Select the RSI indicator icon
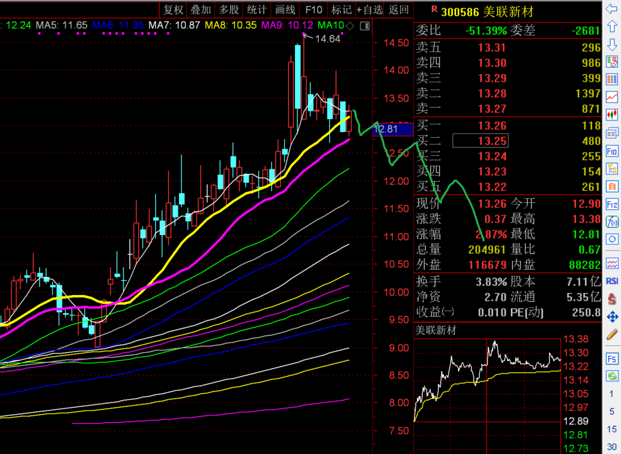This screenshot has width=621, height=454. pyautogui.click(x=612, y=281)
